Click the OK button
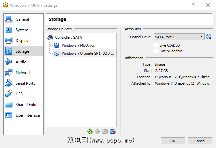 (173, 141)
